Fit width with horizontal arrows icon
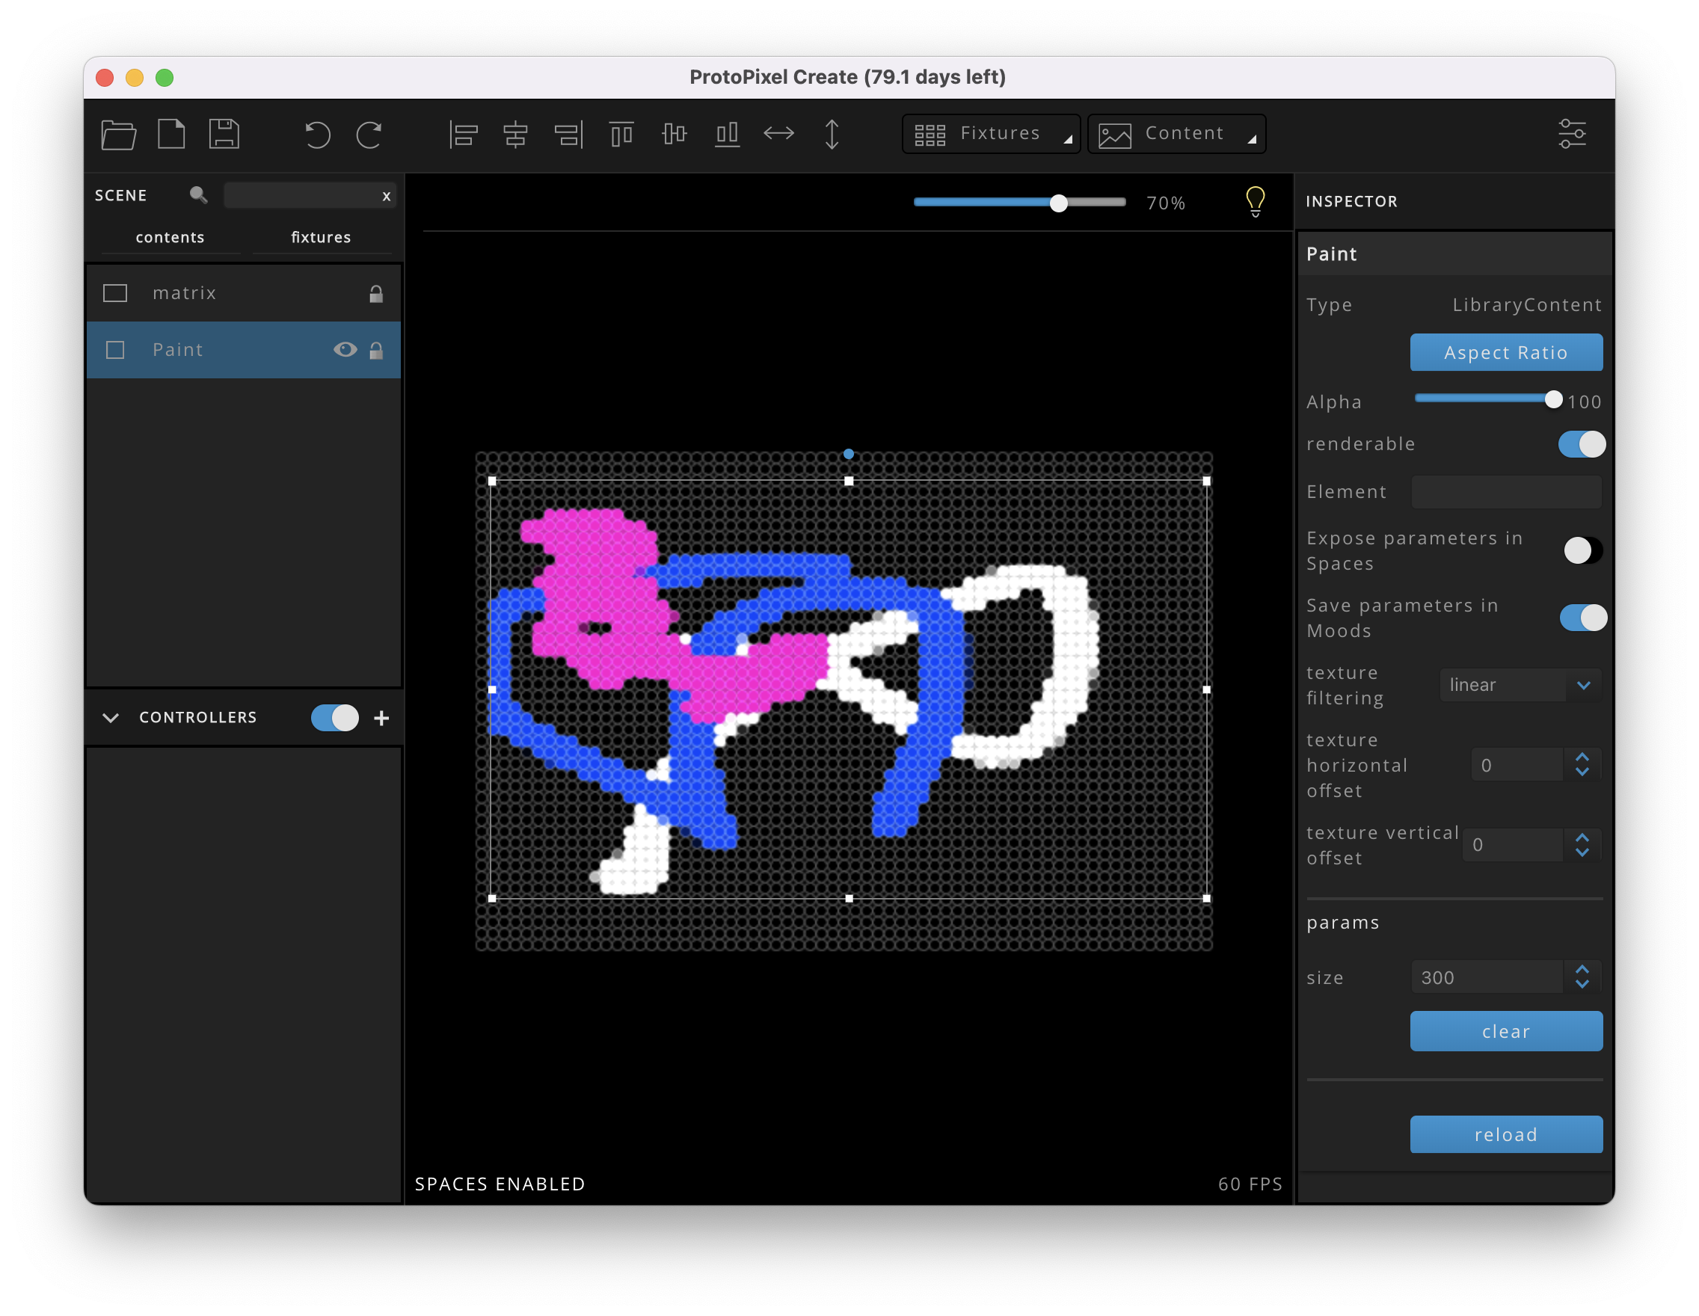 coord(778,134)
